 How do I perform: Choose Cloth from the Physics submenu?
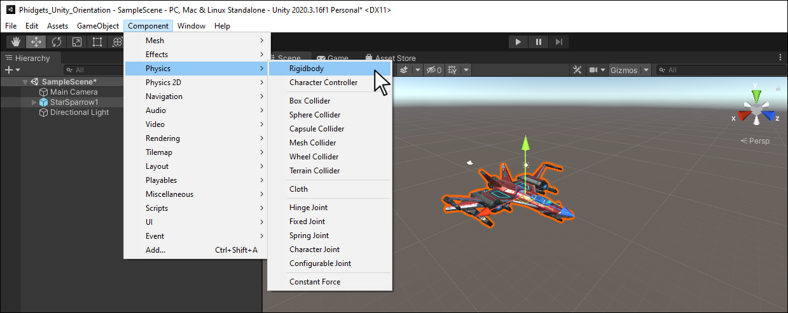(x=329, y=189)
